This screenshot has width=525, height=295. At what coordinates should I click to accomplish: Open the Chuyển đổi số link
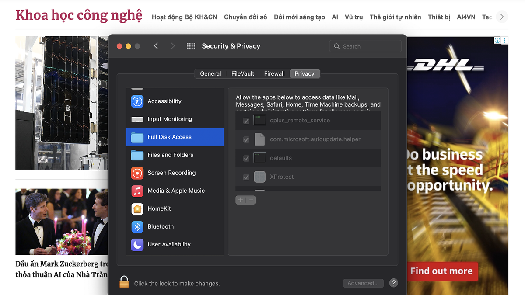click(x=245, y=17)
